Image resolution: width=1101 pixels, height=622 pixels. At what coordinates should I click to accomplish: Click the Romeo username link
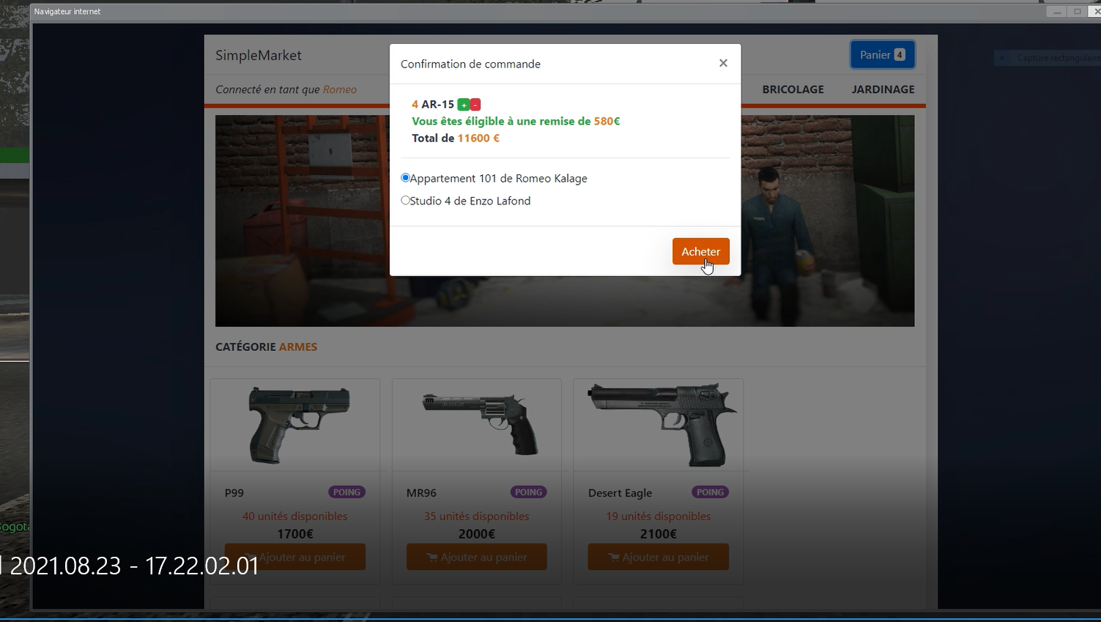tap(340, 89)
